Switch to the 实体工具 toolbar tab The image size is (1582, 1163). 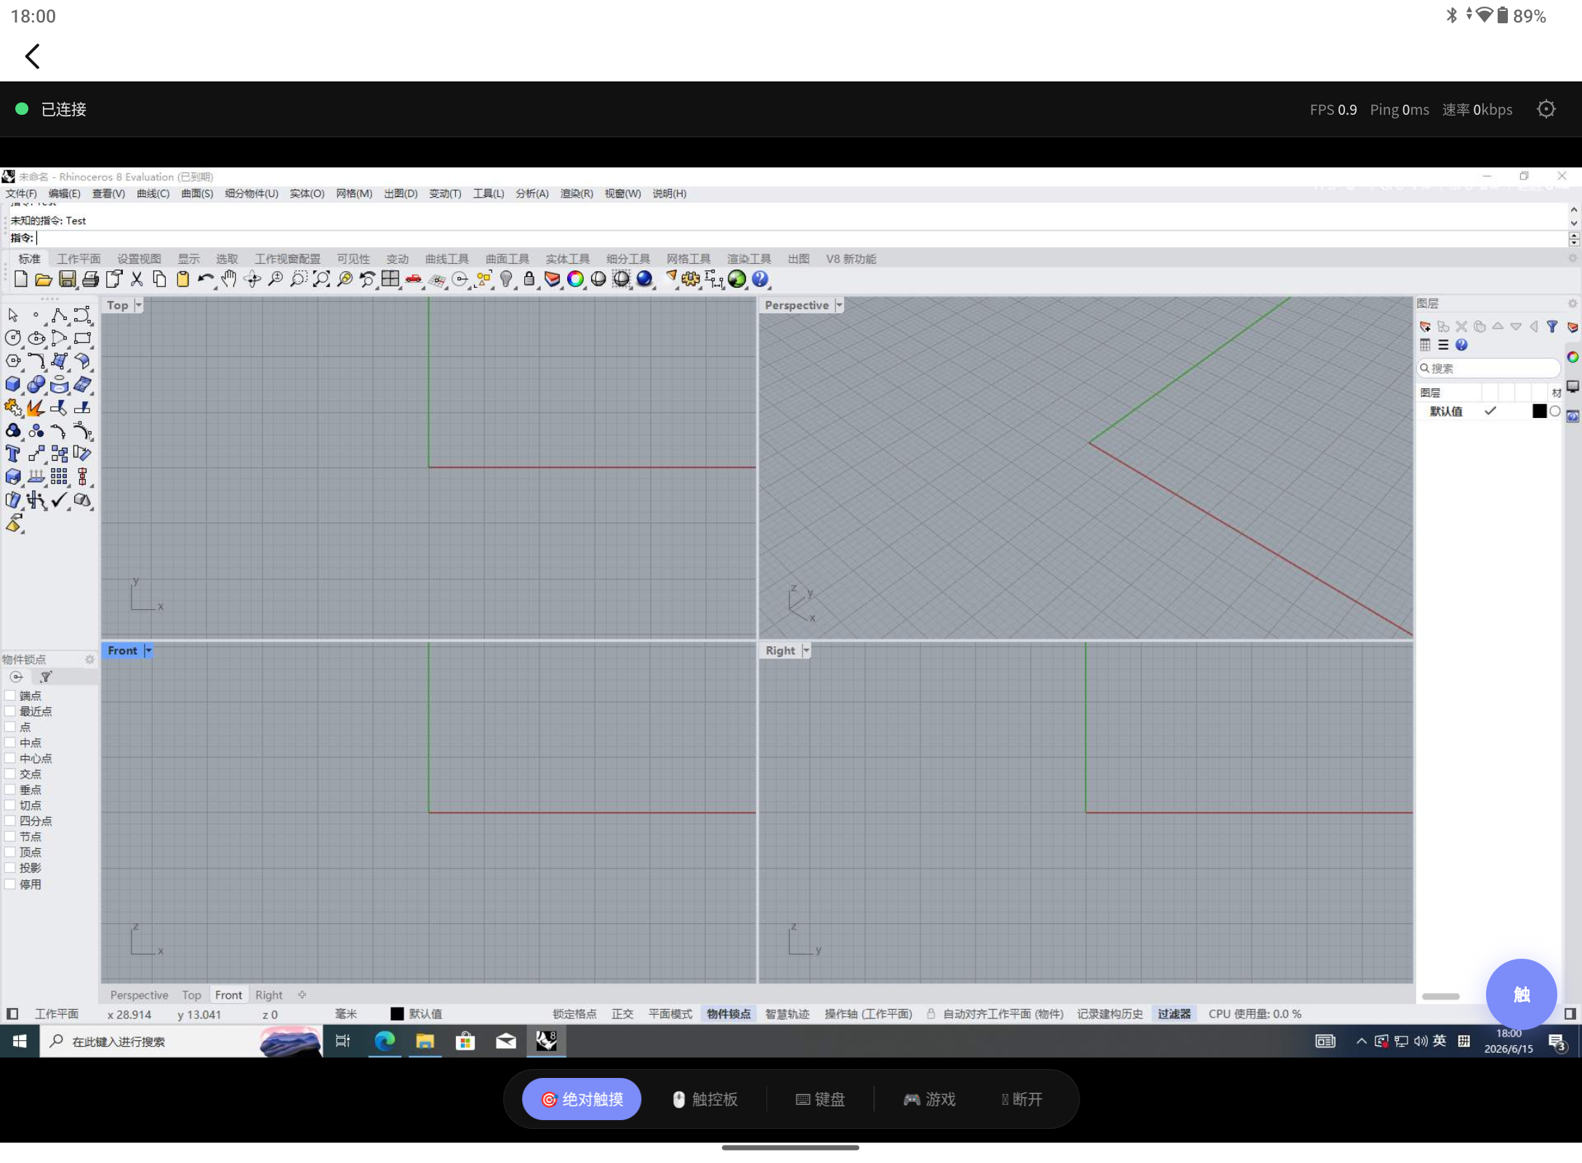568,259
